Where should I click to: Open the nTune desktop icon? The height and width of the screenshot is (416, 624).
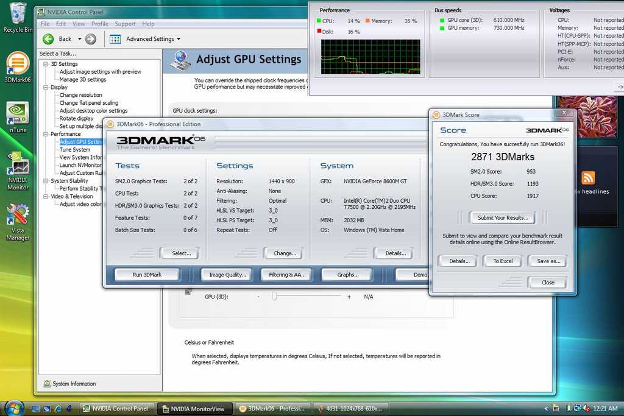(x=18, y=118)
